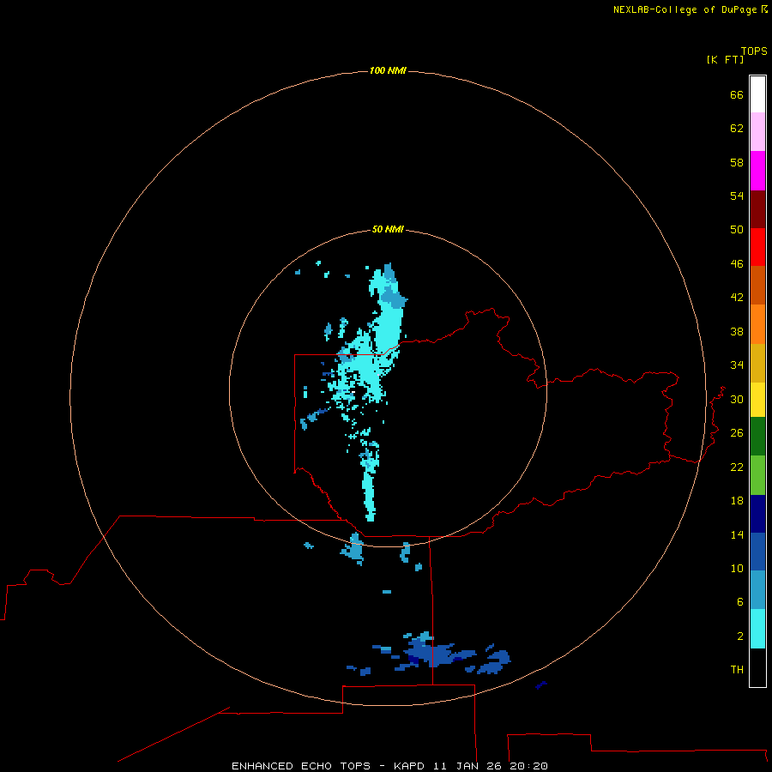Screen dimensions: 772x772
Task: Pick the gold legend swatch
Action: (x=757, y=364)
